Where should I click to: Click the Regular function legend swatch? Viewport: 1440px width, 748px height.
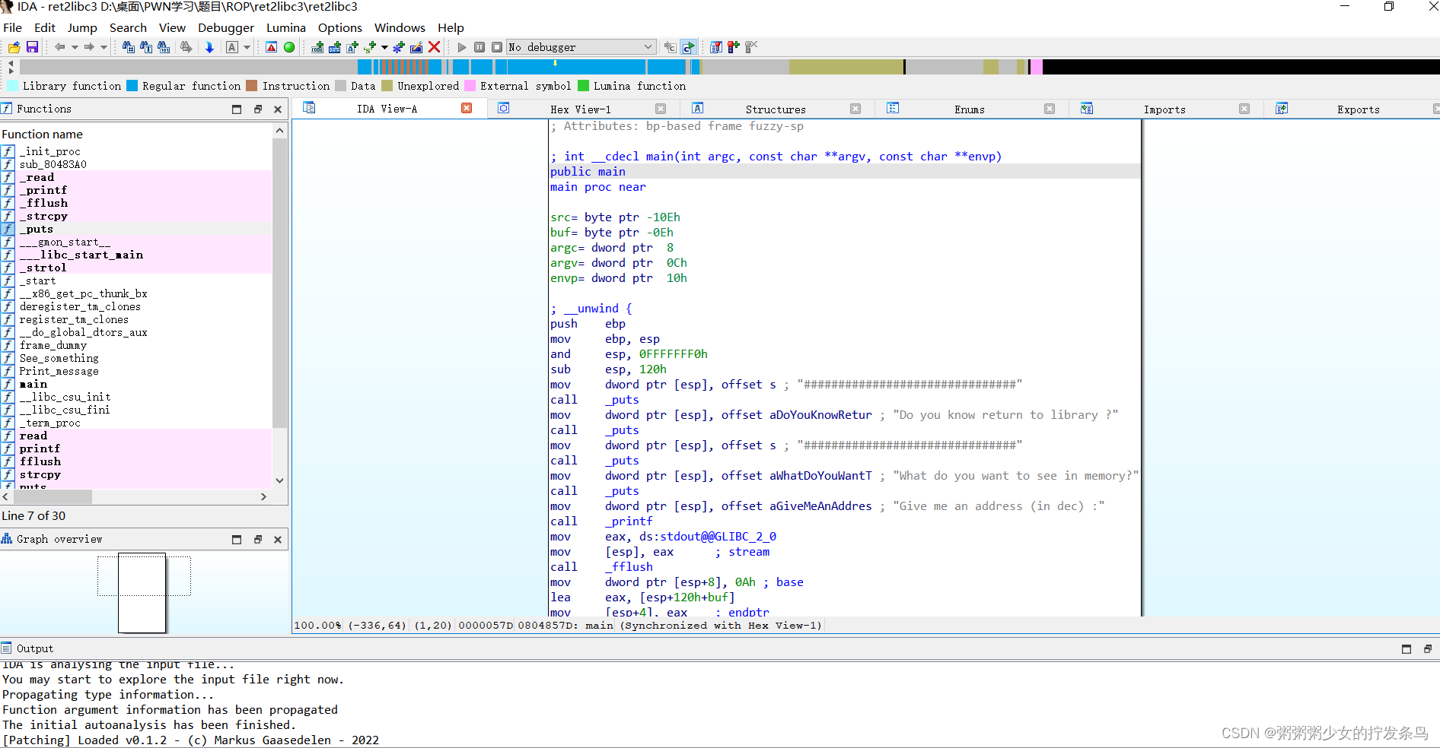tap(132, 86)
